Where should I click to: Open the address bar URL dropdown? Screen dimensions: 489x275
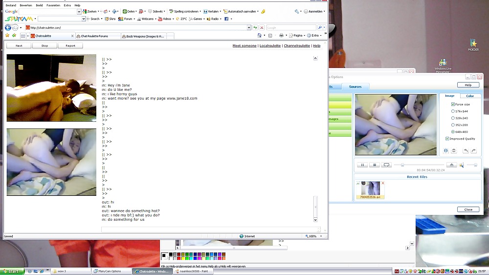[249, 28]
